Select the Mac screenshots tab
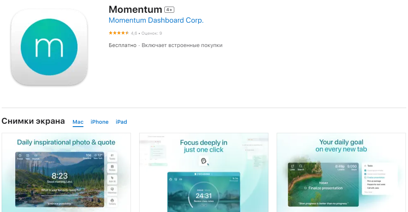This screenshot has width=408, height=212. click(78, 122)
